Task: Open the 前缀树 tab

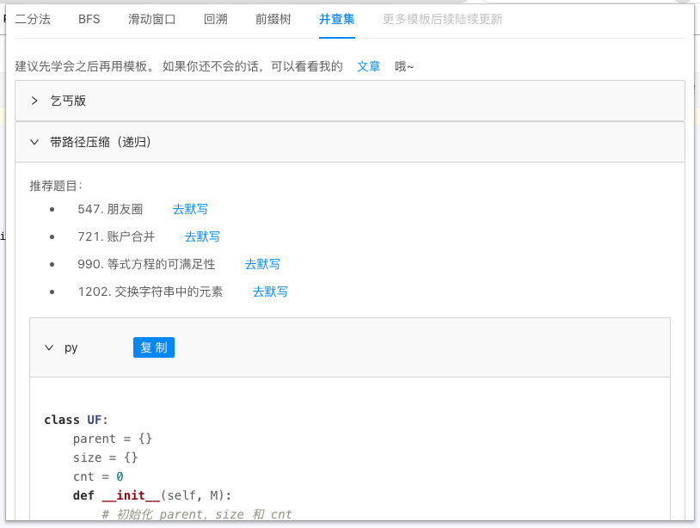Action: click(273, 19)
